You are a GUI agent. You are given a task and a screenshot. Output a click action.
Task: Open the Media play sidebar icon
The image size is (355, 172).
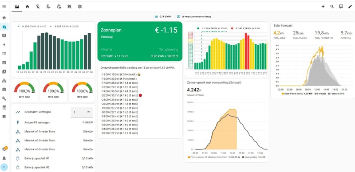[x=4, y=72]
